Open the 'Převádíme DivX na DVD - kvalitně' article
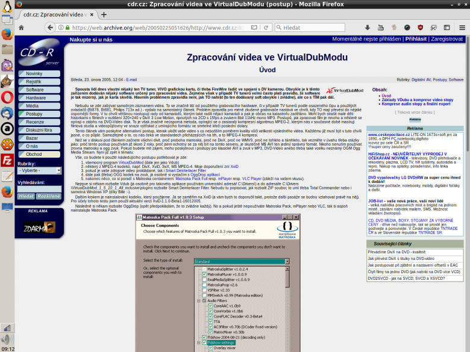470x352 pixels. pyautogui.click(x=396, y=252)
